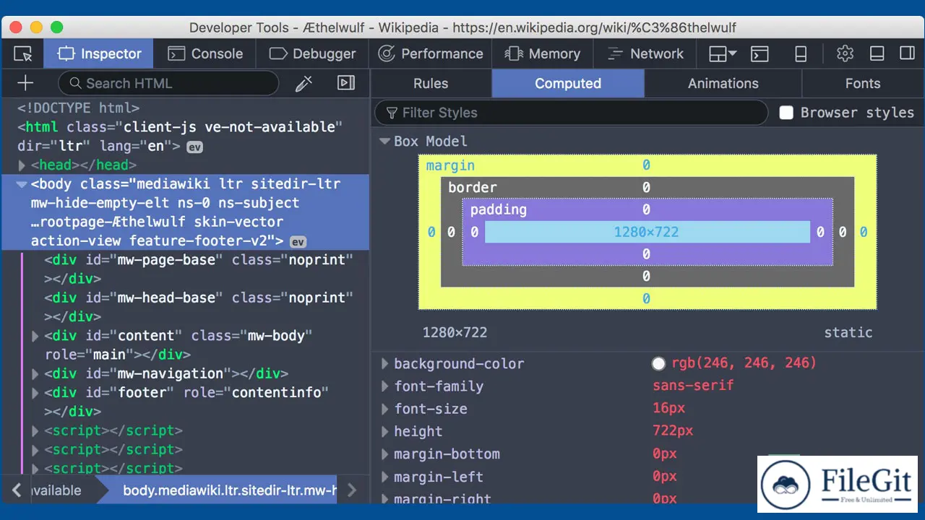Click the ev badge on the body element
The width and height of the screenshot is (925, 520).
click(298, 242)
